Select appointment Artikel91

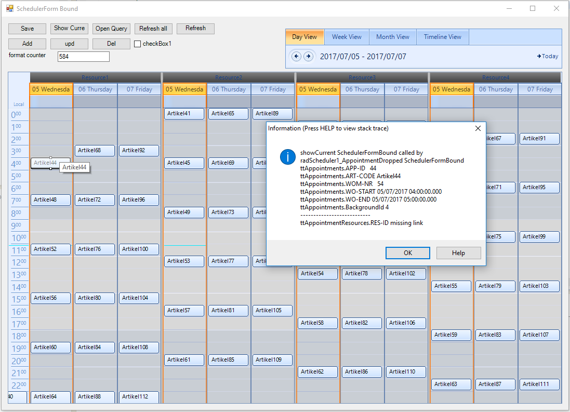[x=539, y=139]
